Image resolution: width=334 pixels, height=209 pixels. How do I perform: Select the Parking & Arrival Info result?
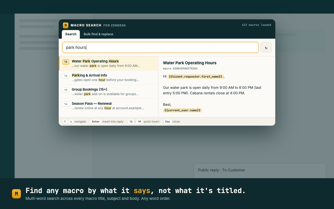(109, 78)
